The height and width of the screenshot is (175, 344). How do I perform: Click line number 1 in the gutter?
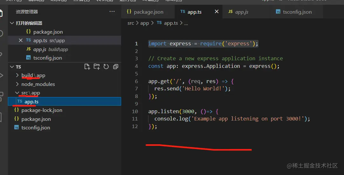(x=136, y=44)
